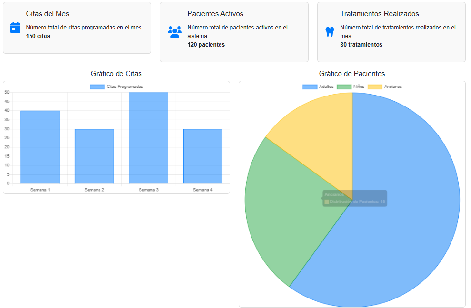Click the Semana 1 bar in the chart
471x308 pixels.
coord(40,147)
